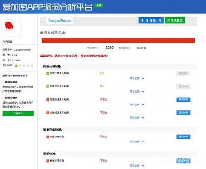This screenshot has height=169, width=206.
Task: Click the green check icon for 内嵌支付接入检测
Action: [x=48, y=87]
